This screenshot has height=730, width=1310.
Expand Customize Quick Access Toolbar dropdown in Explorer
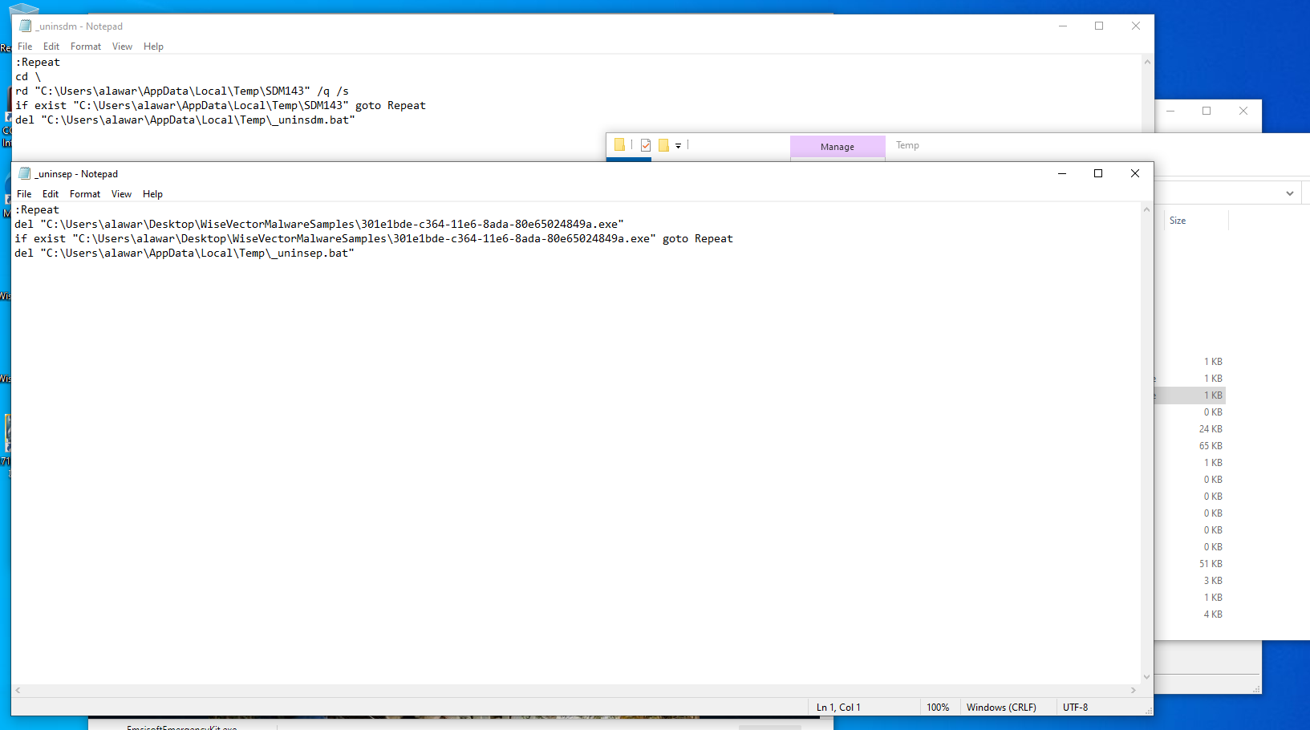click(678, 146)
